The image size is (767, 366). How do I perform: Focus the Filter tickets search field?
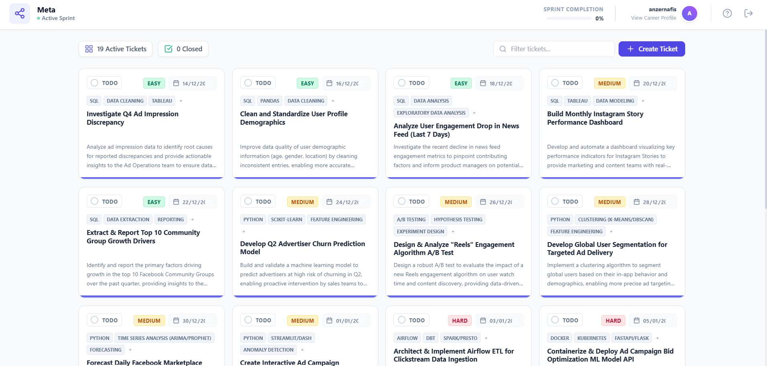tap(554, 49)
